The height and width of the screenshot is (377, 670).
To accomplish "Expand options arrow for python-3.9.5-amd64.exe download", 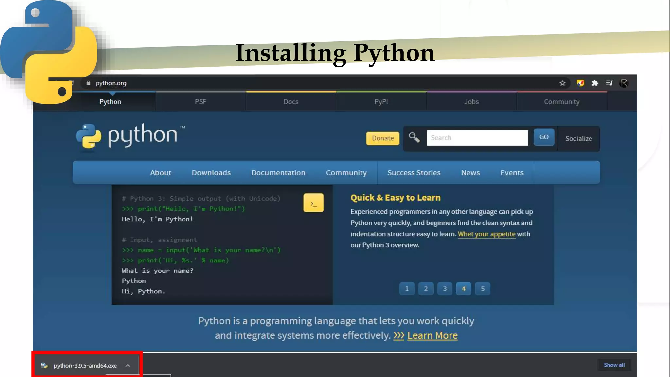I will tap(128, 366).
